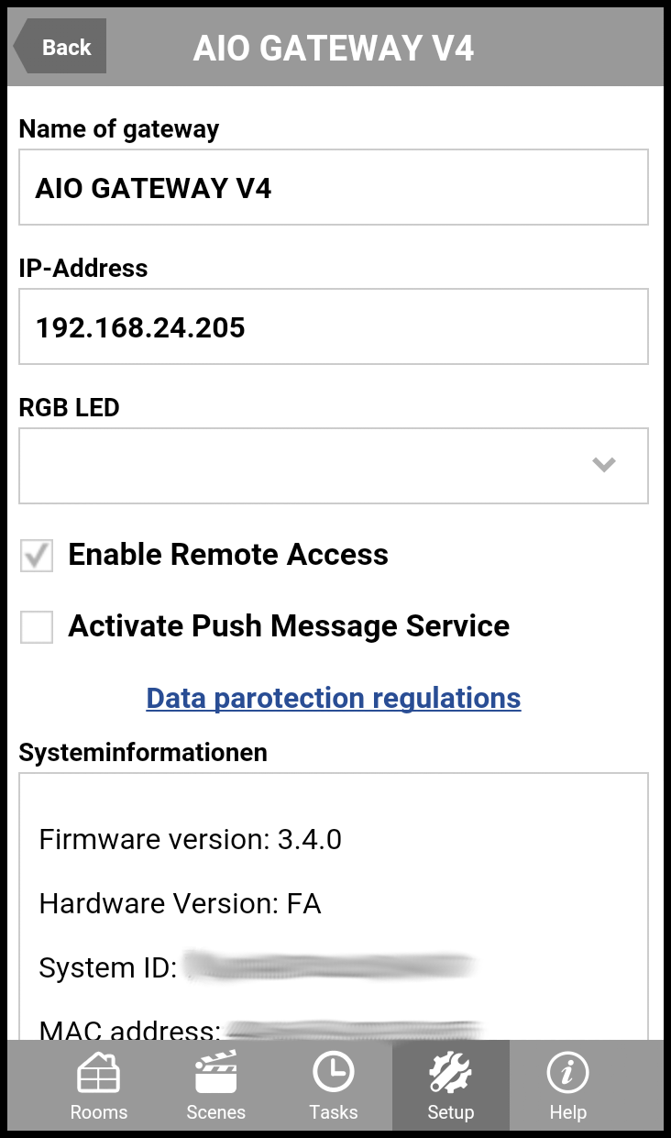671x1138 pixels.
Task: Open the Rooms house icon
Action: point(98,1073)
